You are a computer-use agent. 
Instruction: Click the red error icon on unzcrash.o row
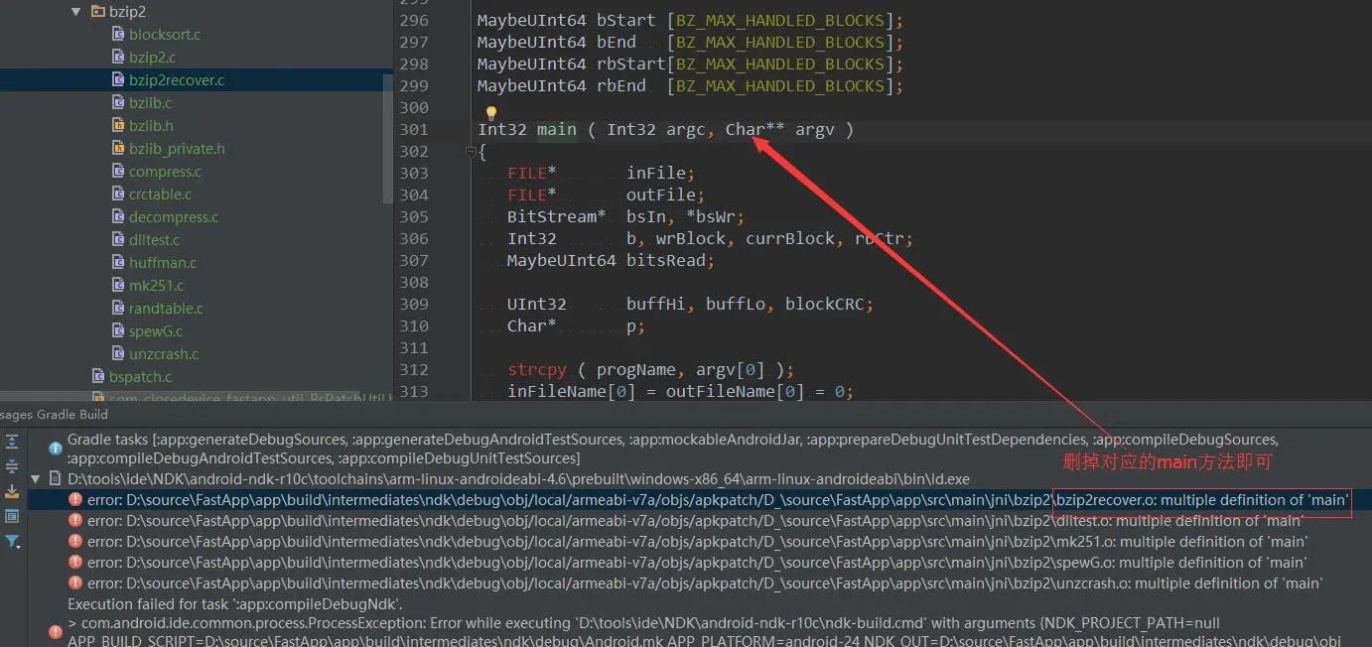pos(75,583)
